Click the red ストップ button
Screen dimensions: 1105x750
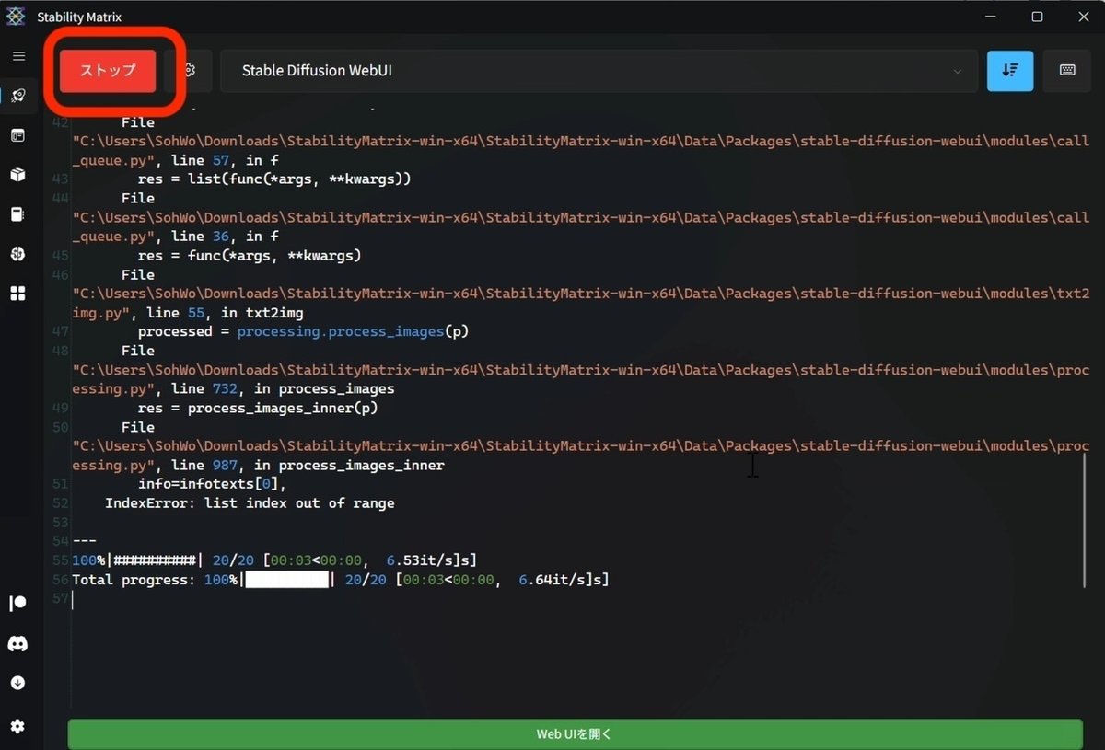pos(108,71)
